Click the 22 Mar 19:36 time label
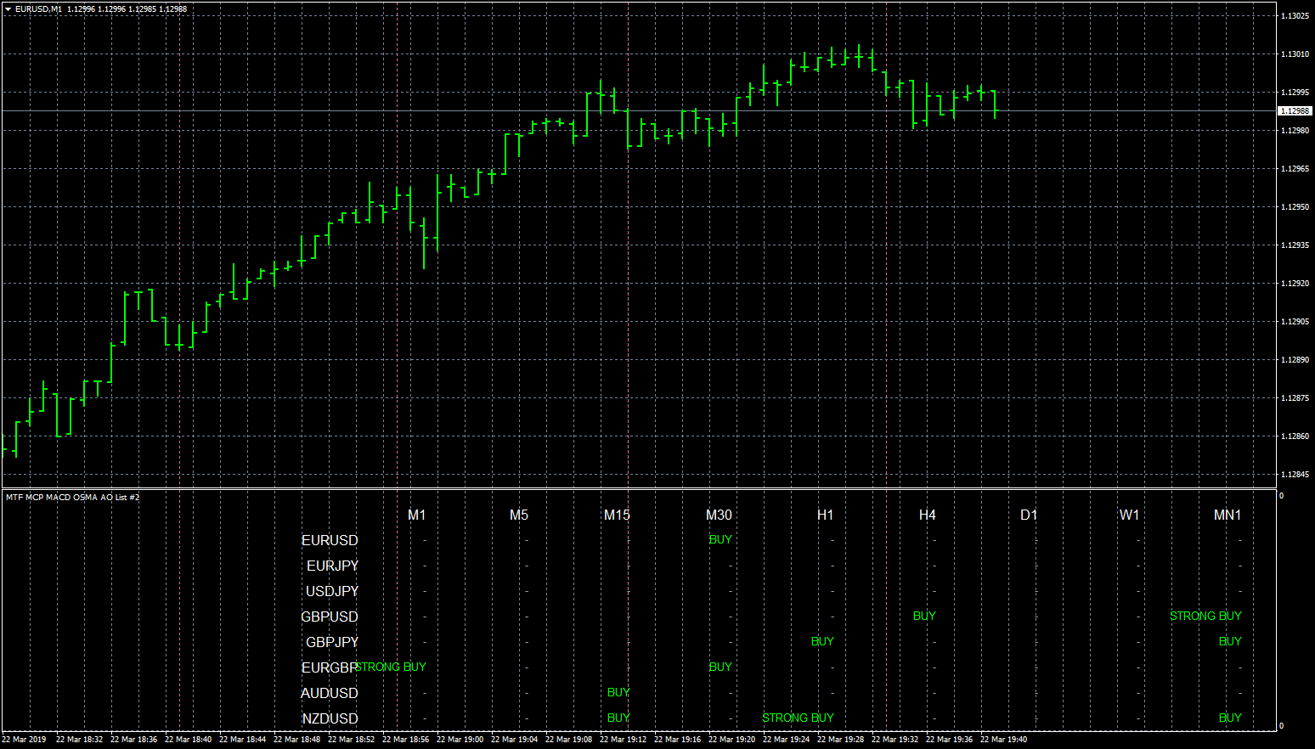 (950, 740)
